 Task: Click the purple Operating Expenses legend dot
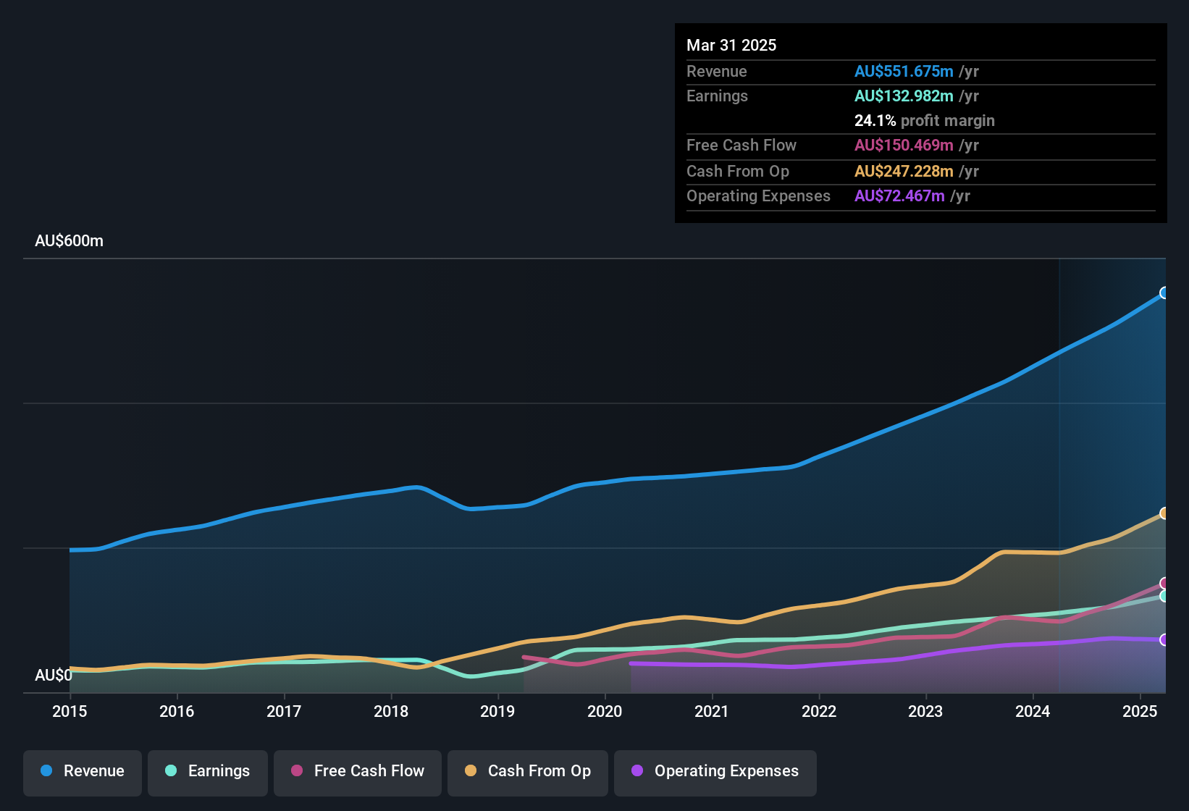[x=636, y=771]
